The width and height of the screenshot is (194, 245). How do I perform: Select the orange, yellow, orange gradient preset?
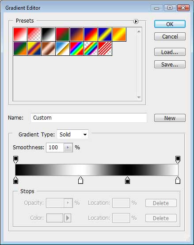click(x=119, y=35)
